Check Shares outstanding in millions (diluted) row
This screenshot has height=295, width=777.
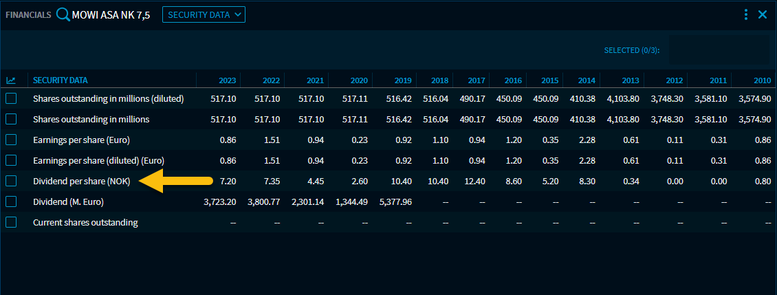pos(11,99)
